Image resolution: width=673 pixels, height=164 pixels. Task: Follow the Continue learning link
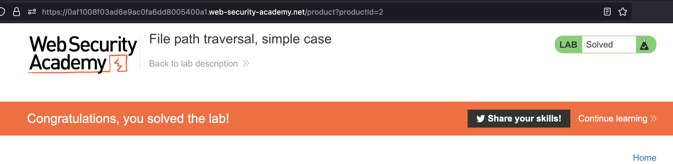tap(613, 119)
